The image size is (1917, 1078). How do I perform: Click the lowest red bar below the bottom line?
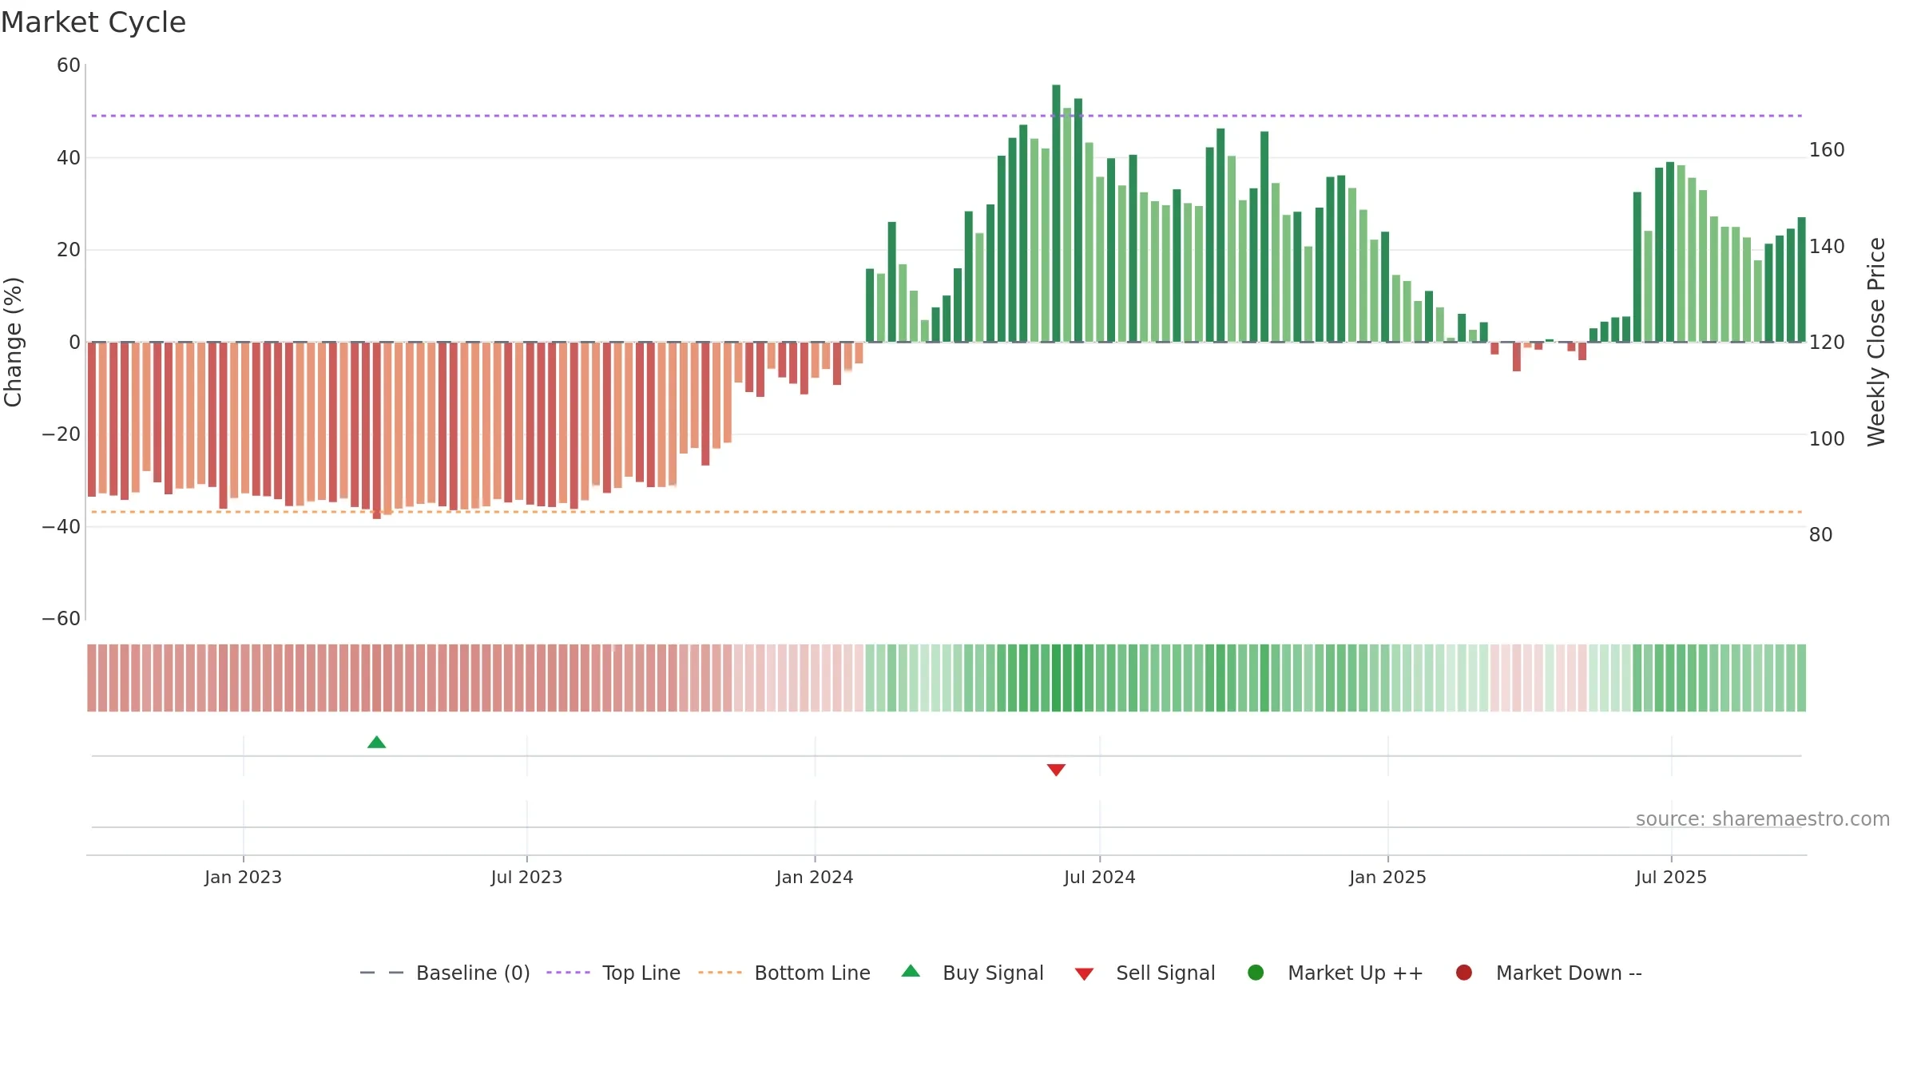pyautogui.click(x=376, y=430)
